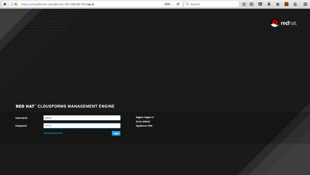The image size is (310, 175).
Task: Go back using the browser back arrow
Action: pyautogui.click(x=5, y=4)
